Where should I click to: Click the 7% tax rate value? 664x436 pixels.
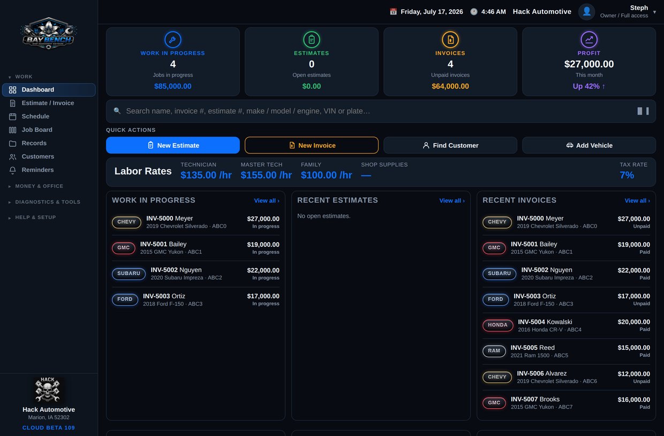click(627, 175)
